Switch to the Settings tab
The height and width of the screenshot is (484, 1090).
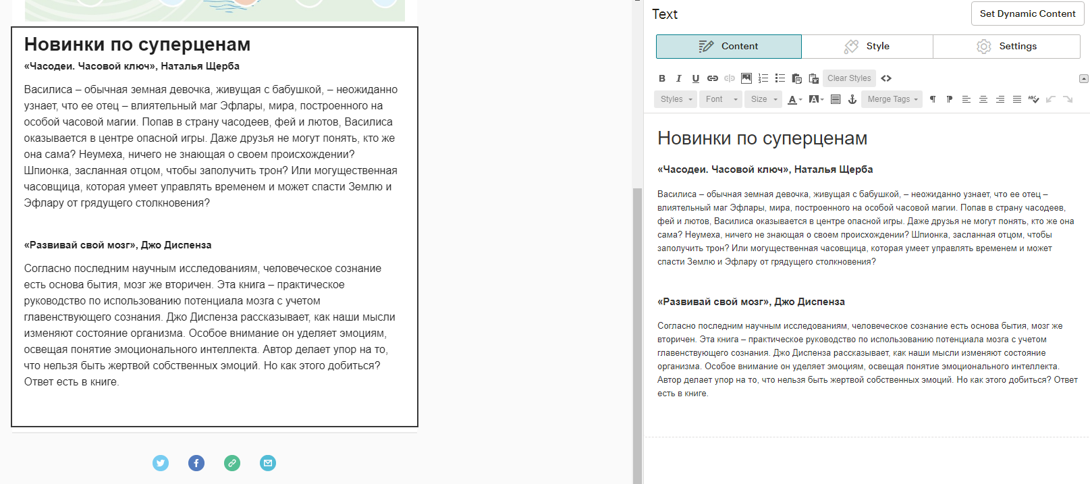point(1006,47)
